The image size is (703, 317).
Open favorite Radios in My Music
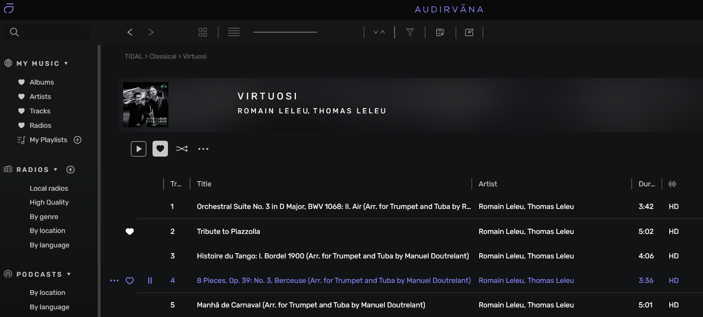tap(40, 125)
